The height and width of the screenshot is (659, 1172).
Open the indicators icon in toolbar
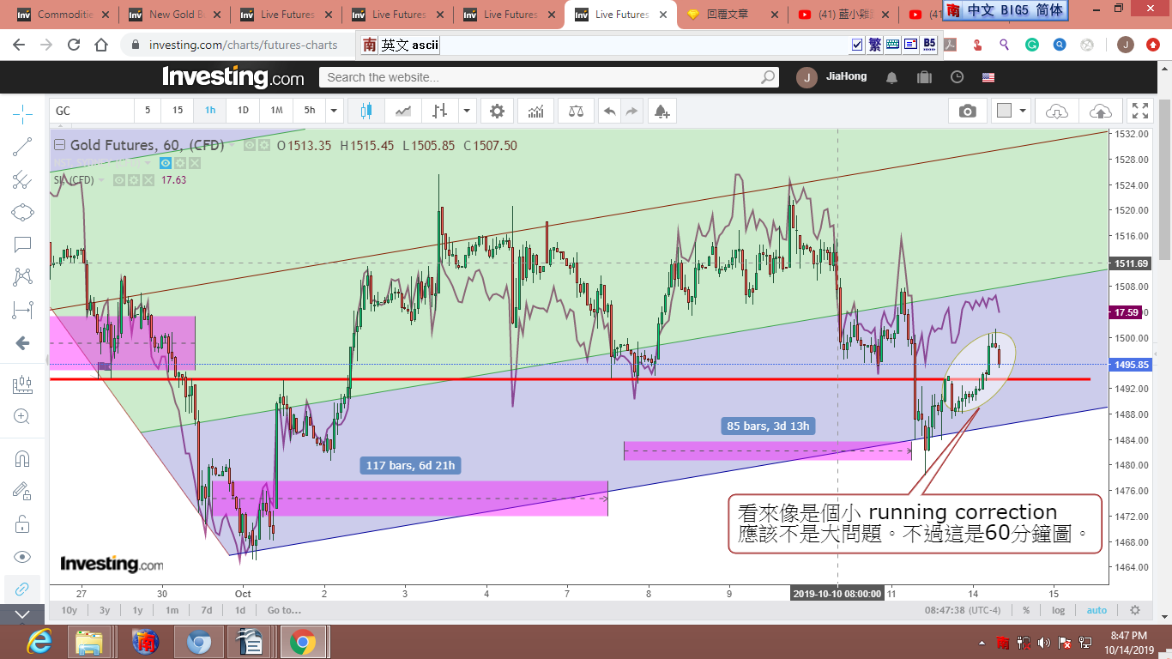[535, 111]
